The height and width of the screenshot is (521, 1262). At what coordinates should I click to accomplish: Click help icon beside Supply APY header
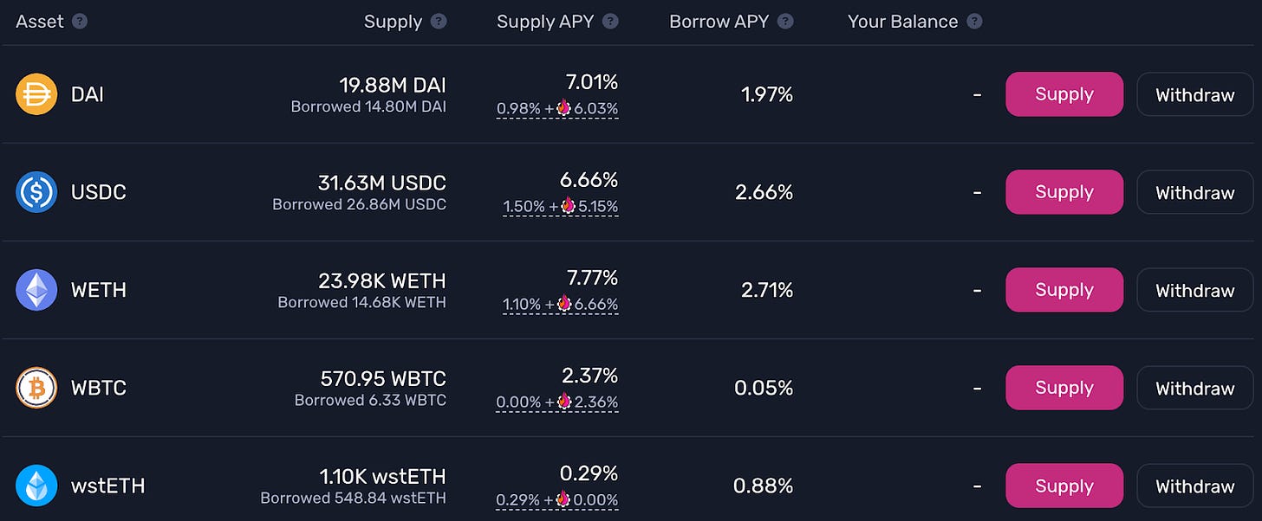coord(611,22)
